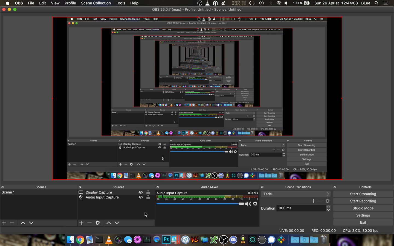Select Scene 1 in Scenes list
The width and height of the screenshot is (394, 246).
click(x=39, y=192)
